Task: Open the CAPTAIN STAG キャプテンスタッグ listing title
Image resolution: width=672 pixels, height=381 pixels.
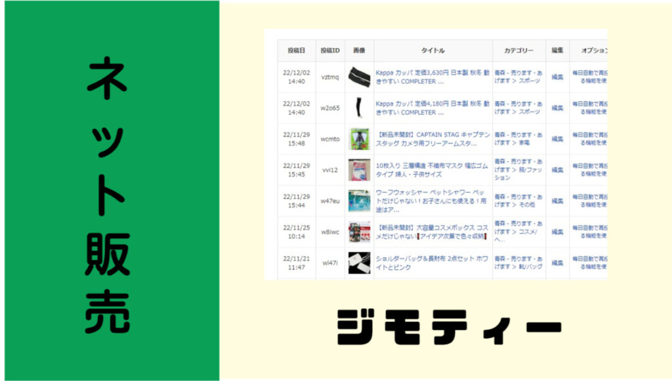Action: pos(433,139)
